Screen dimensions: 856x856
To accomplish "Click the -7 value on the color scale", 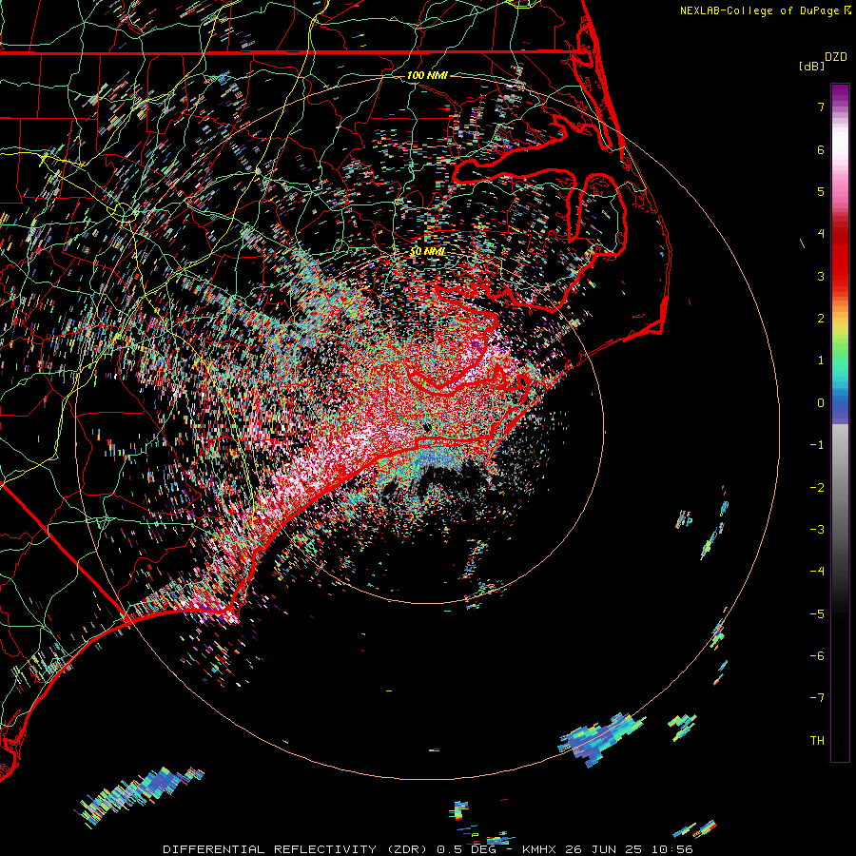I will [x=817, y=698].
